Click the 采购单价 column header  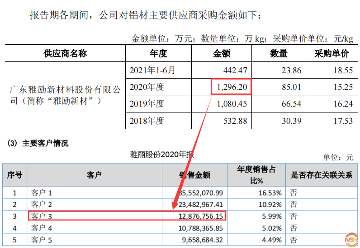point(332,53)
